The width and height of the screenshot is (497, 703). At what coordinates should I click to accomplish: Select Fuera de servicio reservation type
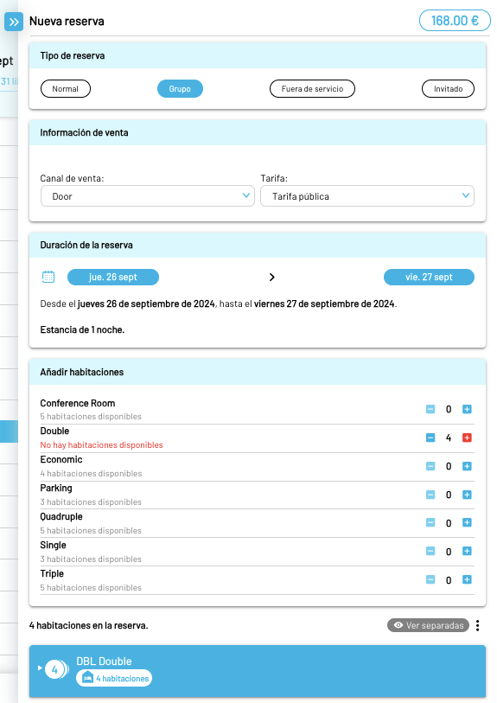click(x=312, y=89)
